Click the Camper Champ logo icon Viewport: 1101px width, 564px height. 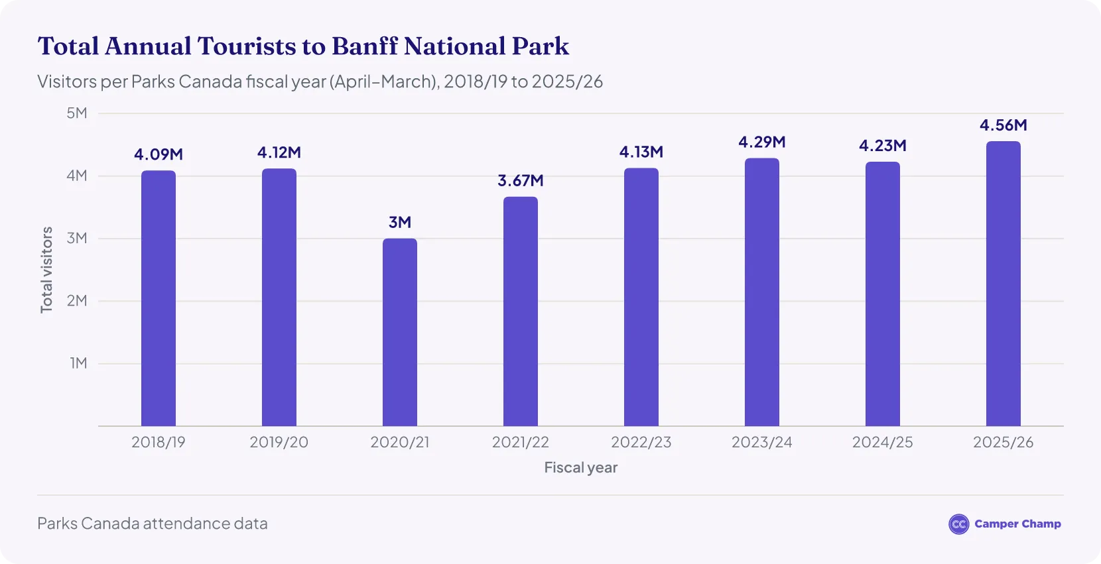(x=958, y=524)
